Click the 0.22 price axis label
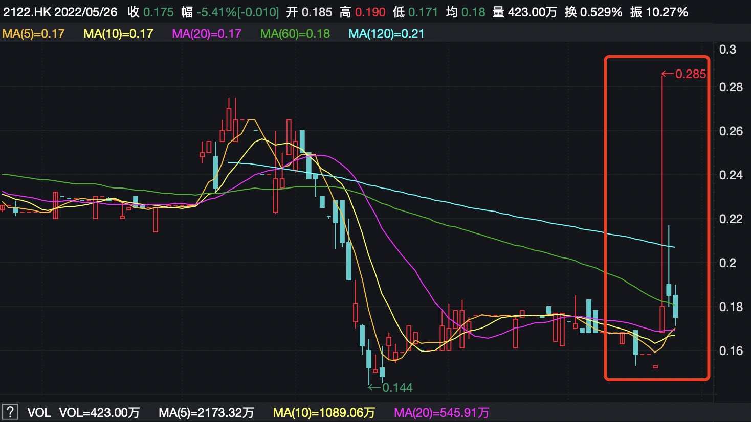Viewport: 751px width, 422px height. click(x=731, y=219)
